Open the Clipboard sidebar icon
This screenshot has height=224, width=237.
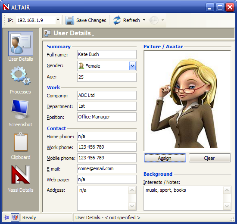pos(21,142)
